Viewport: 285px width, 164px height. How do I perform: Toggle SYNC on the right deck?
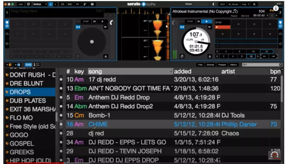click(x=190, y=21)
